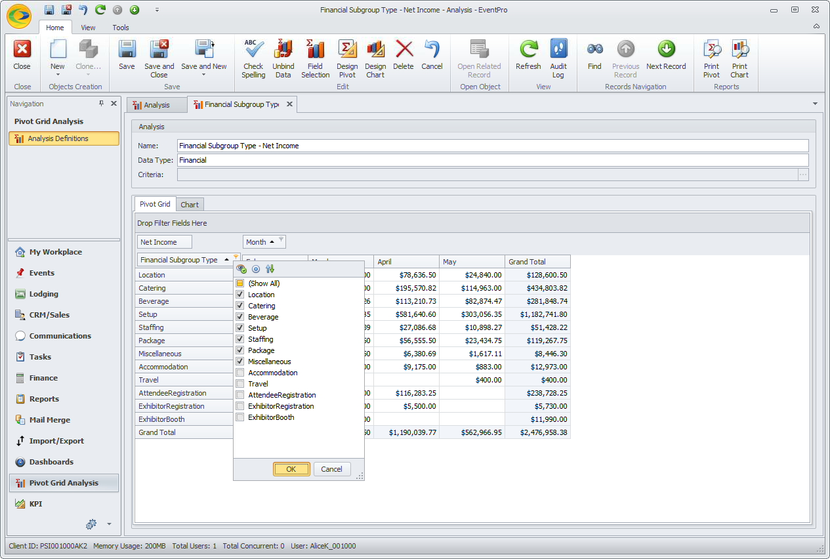Switch to the Tools ribbon tab
The height and width of the screenshot is (559, 830).
coord(121,28)
